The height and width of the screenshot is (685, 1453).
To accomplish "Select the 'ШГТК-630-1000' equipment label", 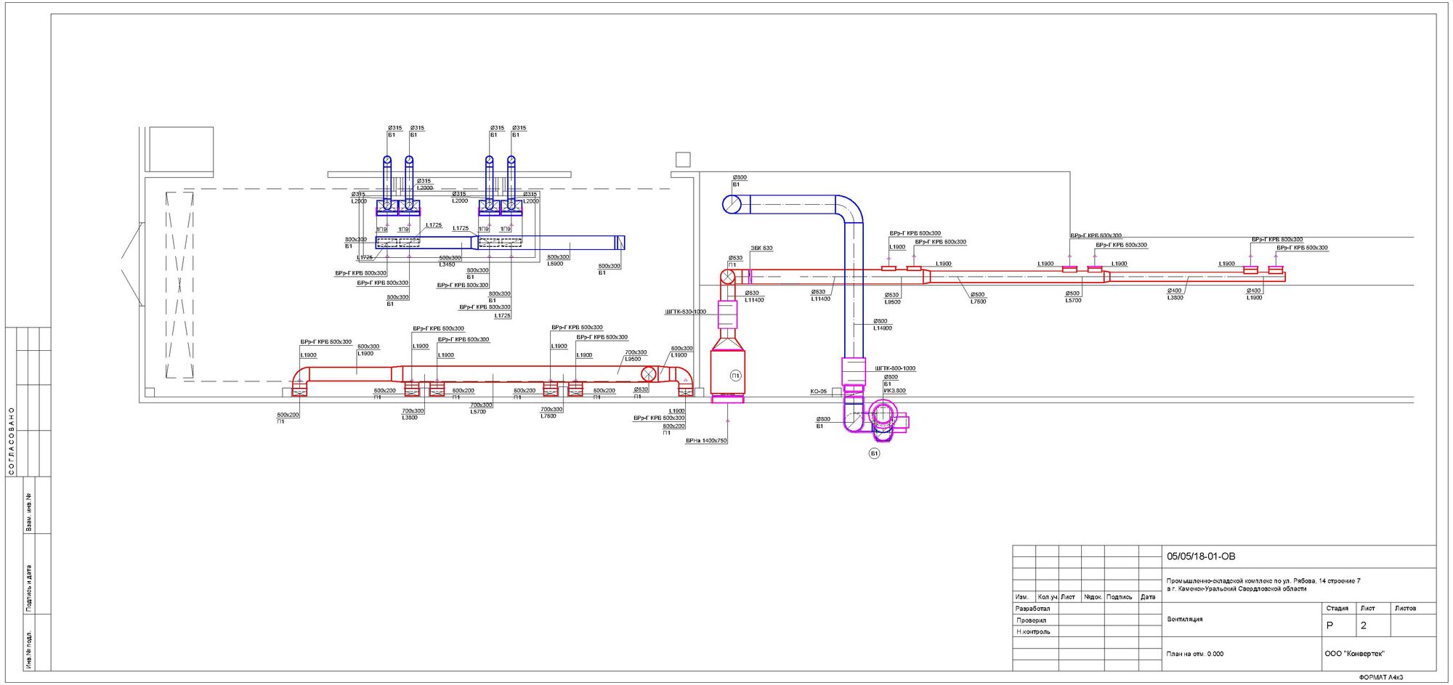I will [x=685, y=312].
